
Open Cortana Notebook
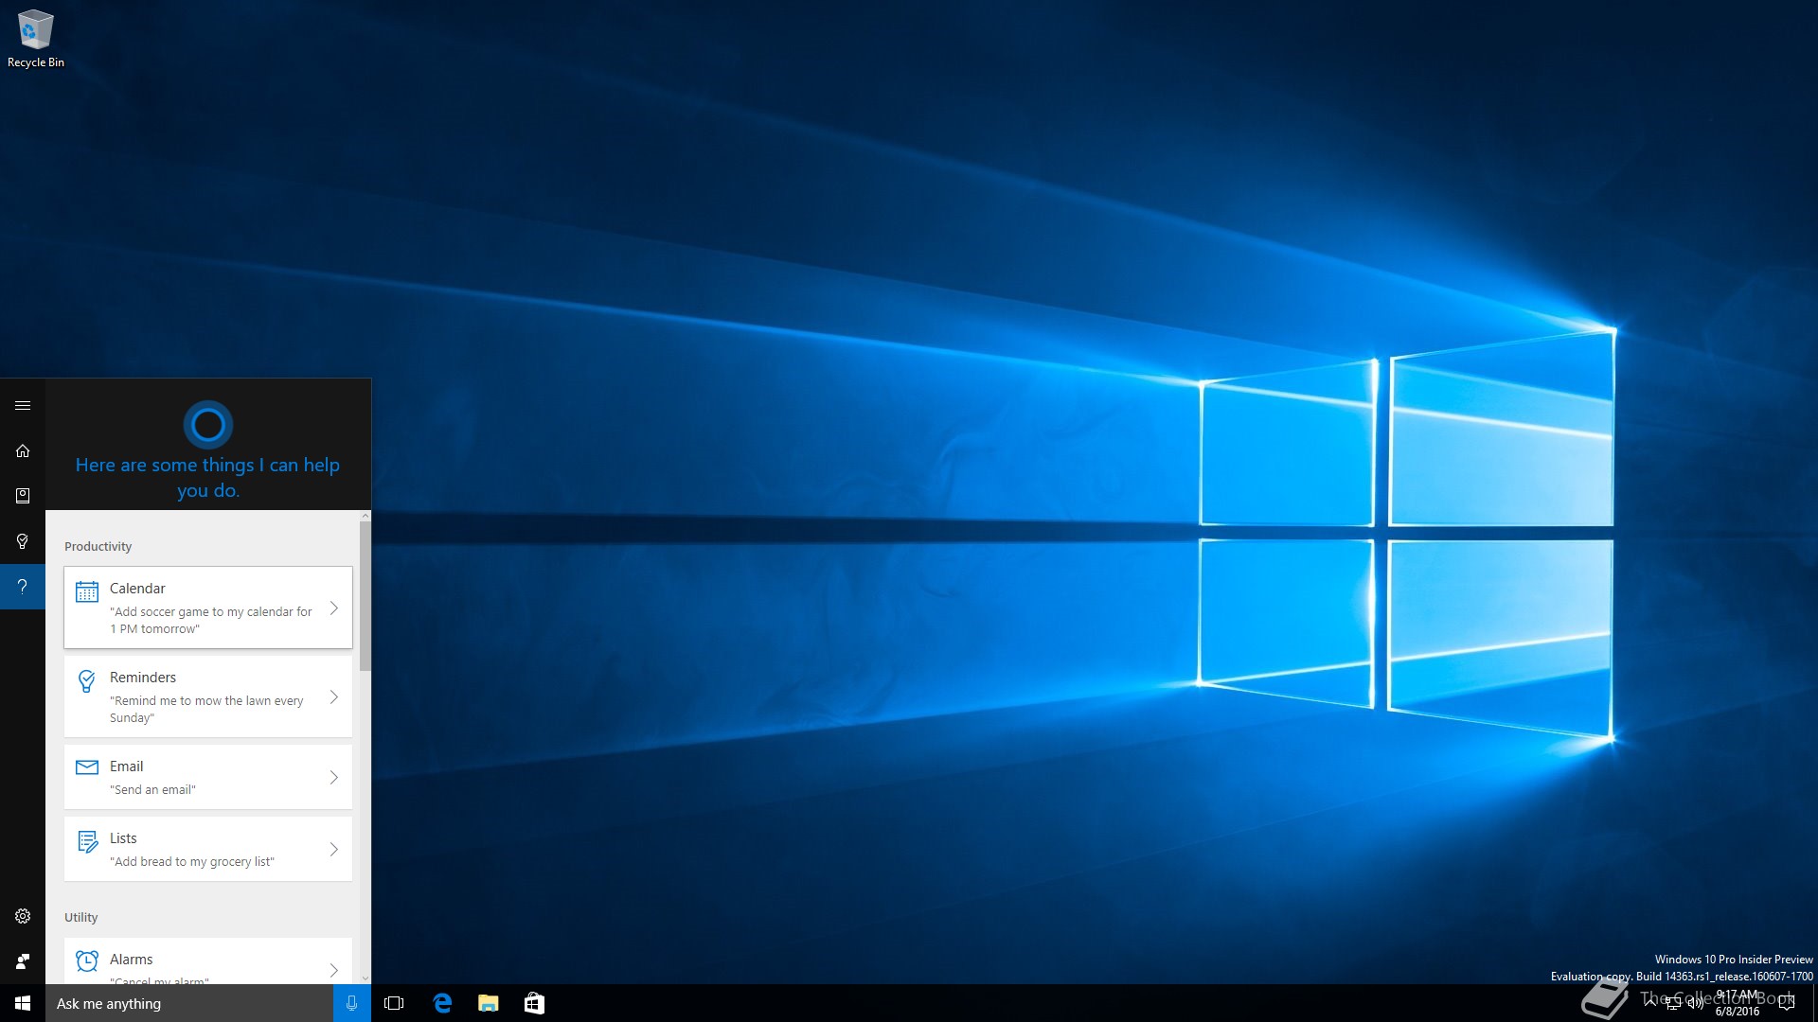pos(23,496)
